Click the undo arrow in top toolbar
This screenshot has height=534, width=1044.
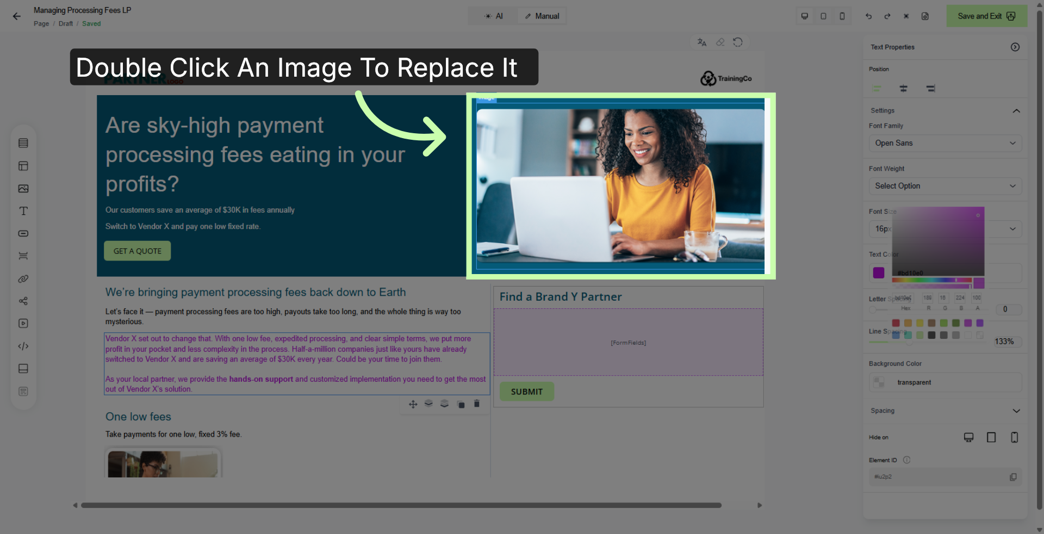(x=868, y=16)
